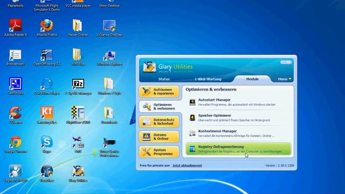Image resolution: width=345 pixels, height=194 pixels.
Task: Launch Mozilla Firefox from the desktop
Action: [x=47, y=25]
